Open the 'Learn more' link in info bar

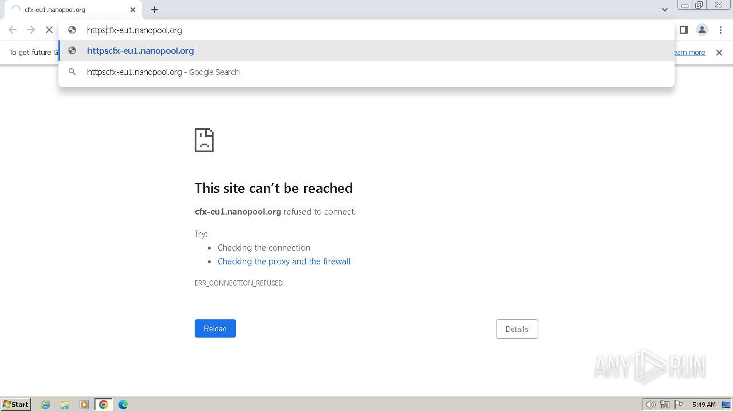(x=689, y=53)
